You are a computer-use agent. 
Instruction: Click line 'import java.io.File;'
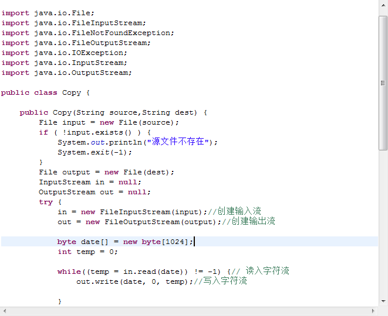pyautogui.click(x=48, y=13)
